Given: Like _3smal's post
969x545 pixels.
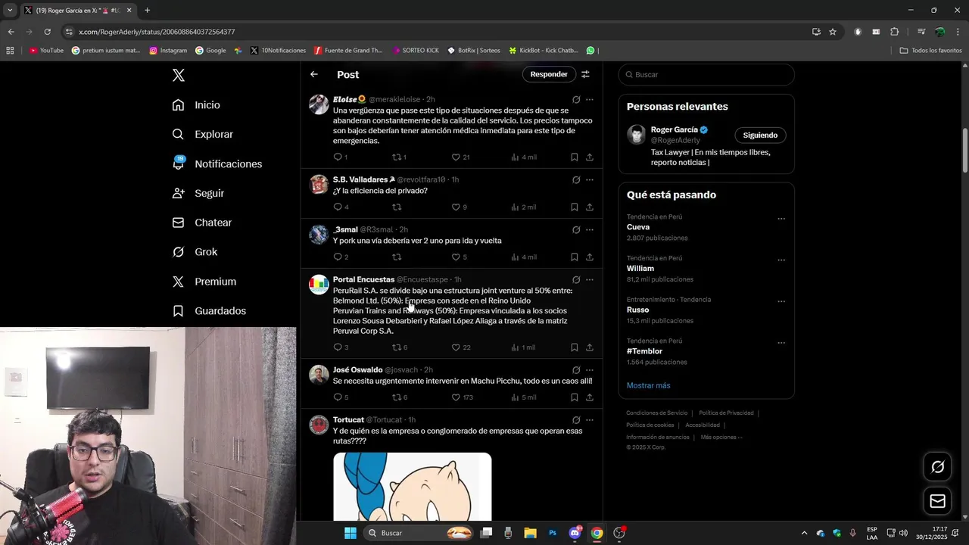Looking at the screenshot, I should (456, 257).
